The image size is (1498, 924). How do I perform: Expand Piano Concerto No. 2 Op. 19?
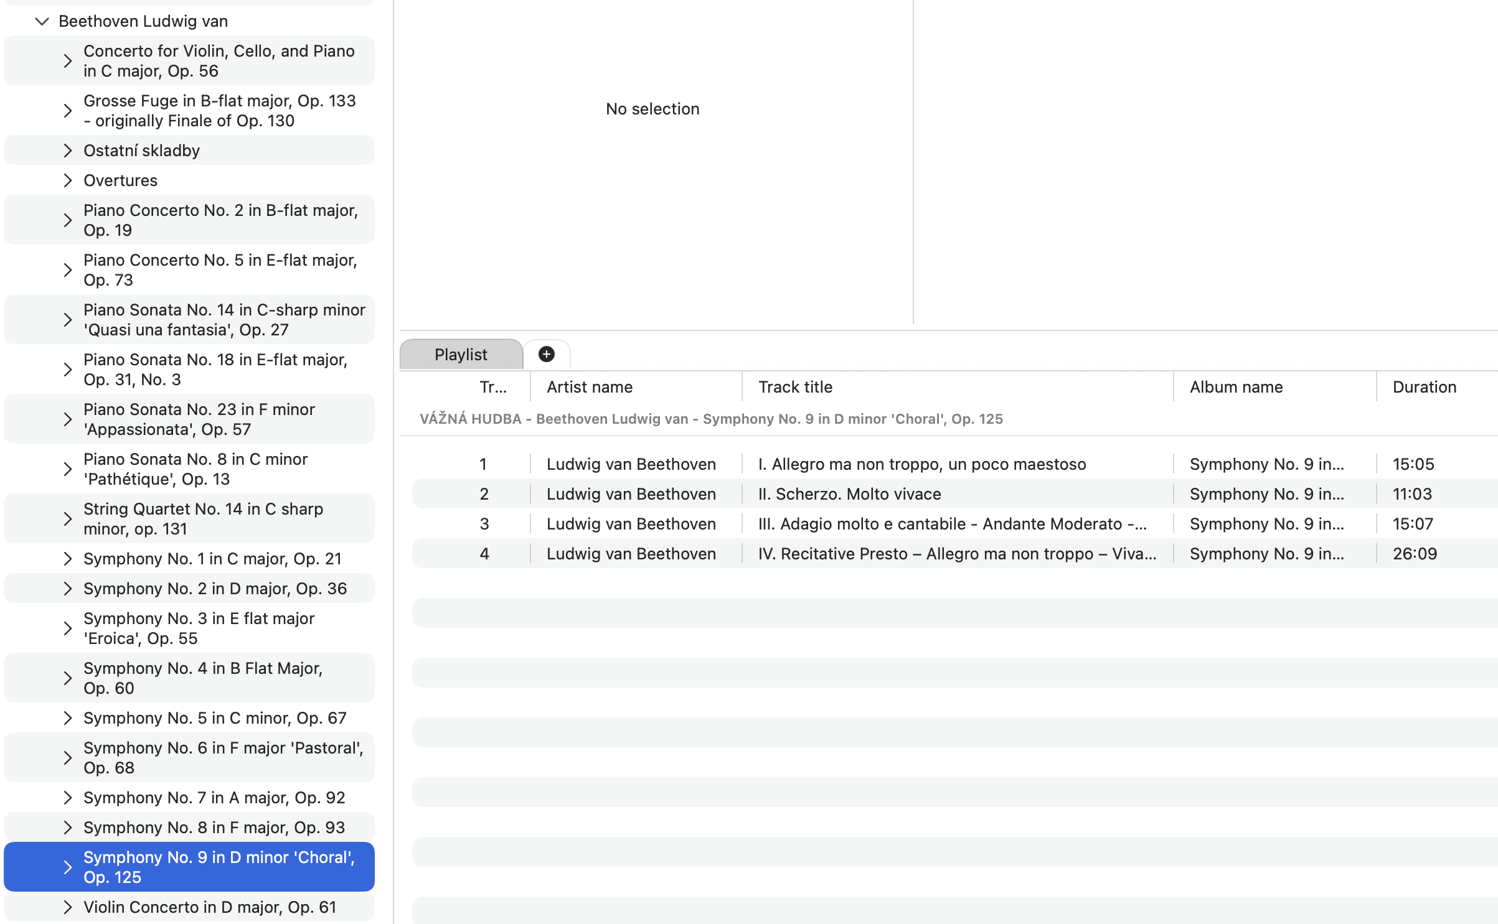pyautogui.click(x=68, y=220)
